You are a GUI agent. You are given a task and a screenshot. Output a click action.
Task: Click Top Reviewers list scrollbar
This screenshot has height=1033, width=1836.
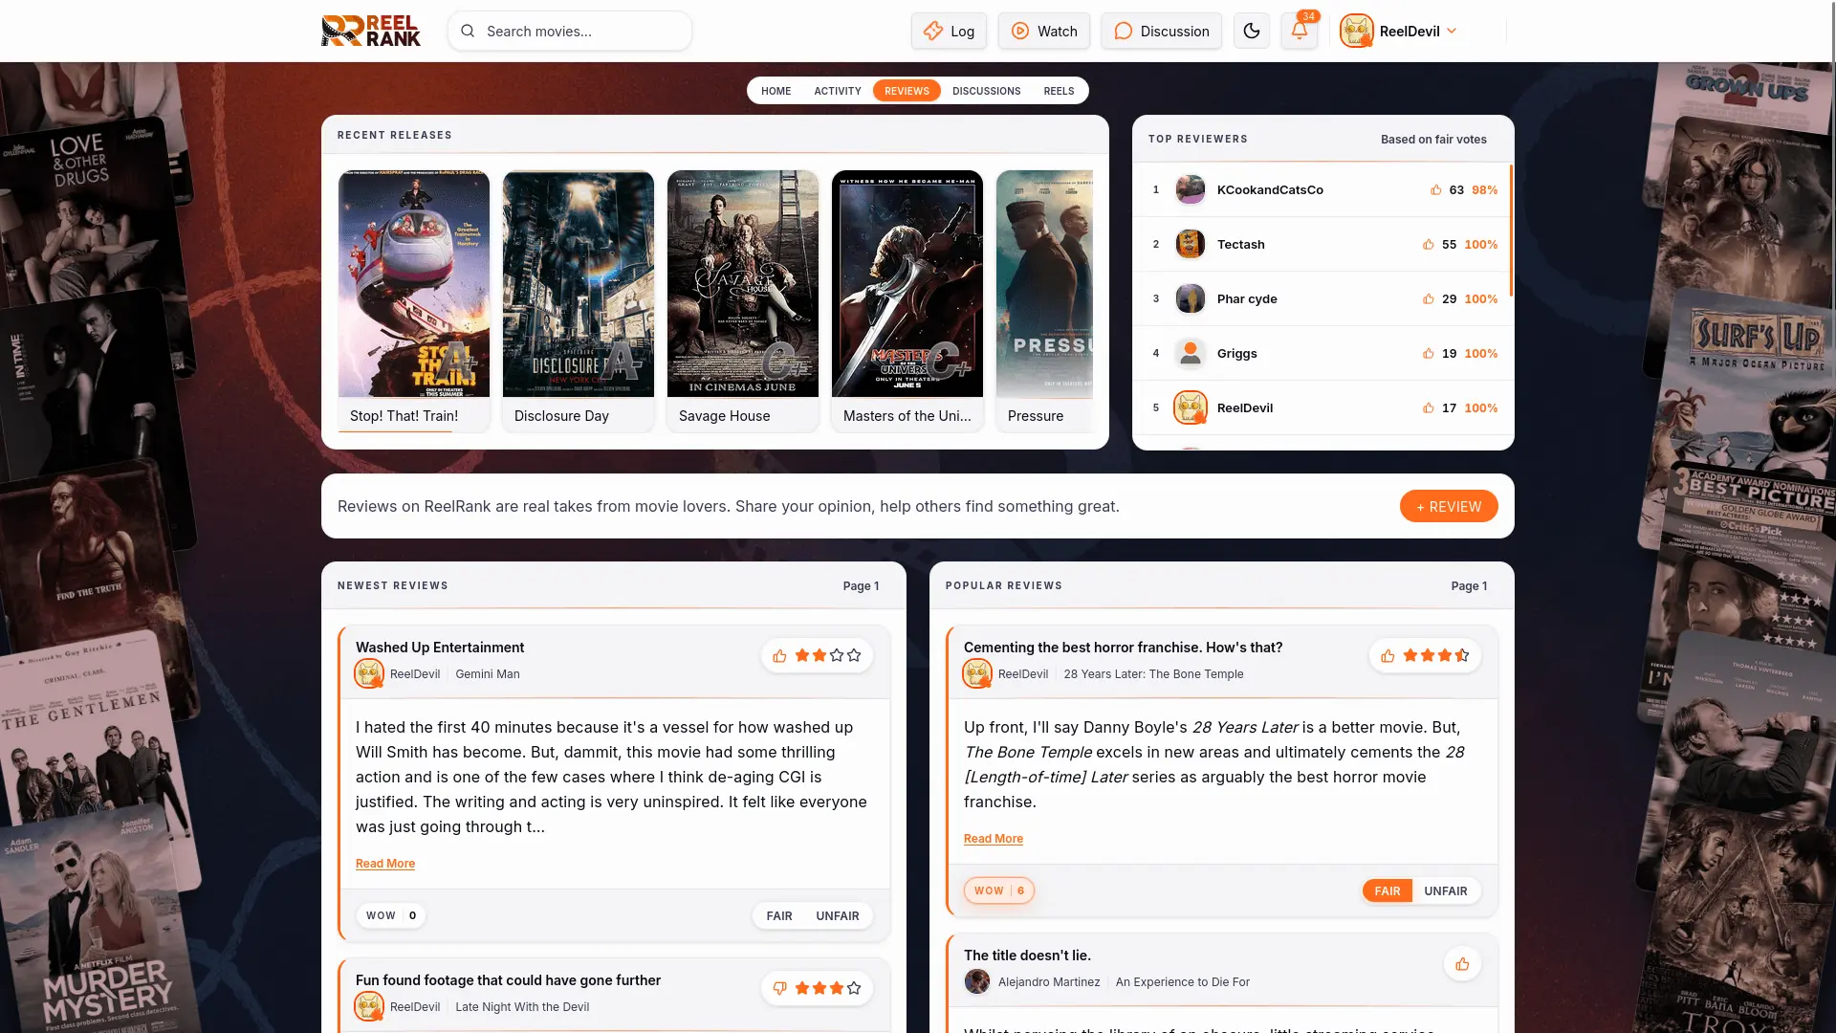pos(1511,230)
